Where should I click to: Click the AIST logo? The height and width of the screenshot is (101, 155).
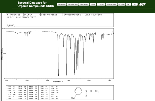coord(142,4)
